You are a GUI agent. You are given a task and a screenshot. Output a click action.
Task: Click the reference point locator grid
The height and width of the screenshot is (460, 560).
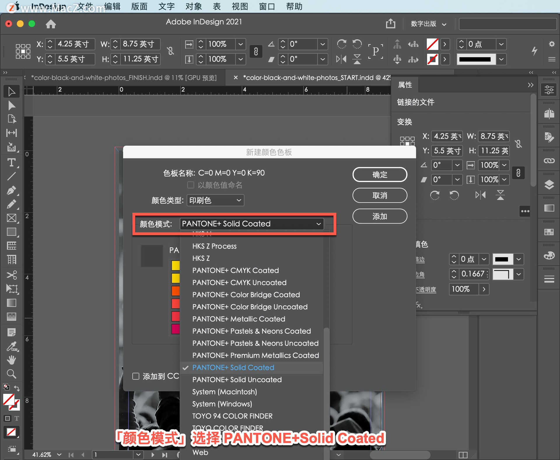tap(23, 52)
